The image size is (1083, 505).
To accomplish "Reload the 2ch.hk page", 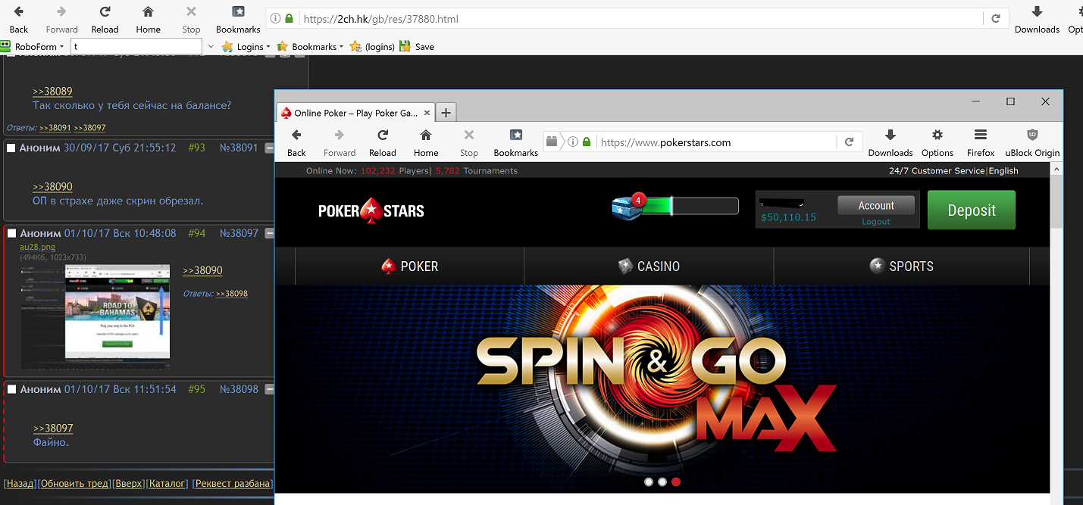I will 105,20.
